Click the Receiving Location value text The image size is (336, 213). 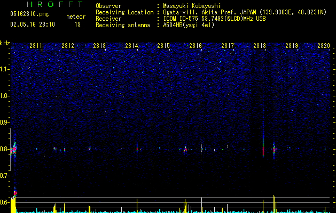pyautogui.click(x=245, y=12)
